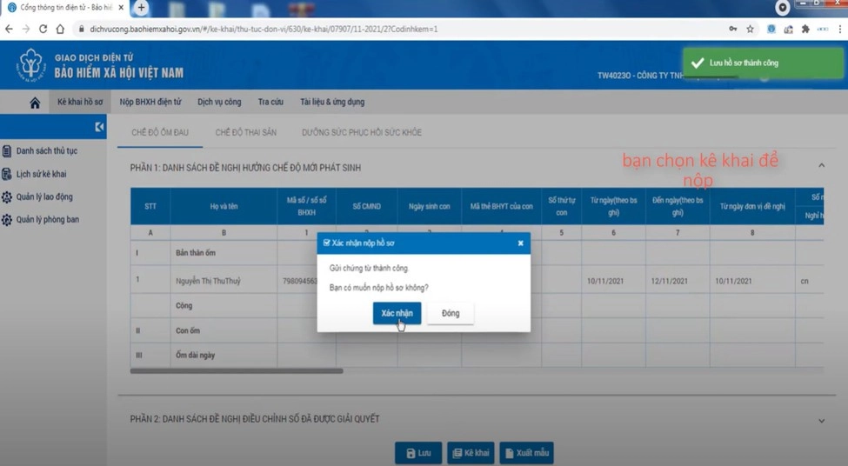Open Quản lý lao động in sidebar
Viewport: 848px width, 466px height.
(43, 197)
